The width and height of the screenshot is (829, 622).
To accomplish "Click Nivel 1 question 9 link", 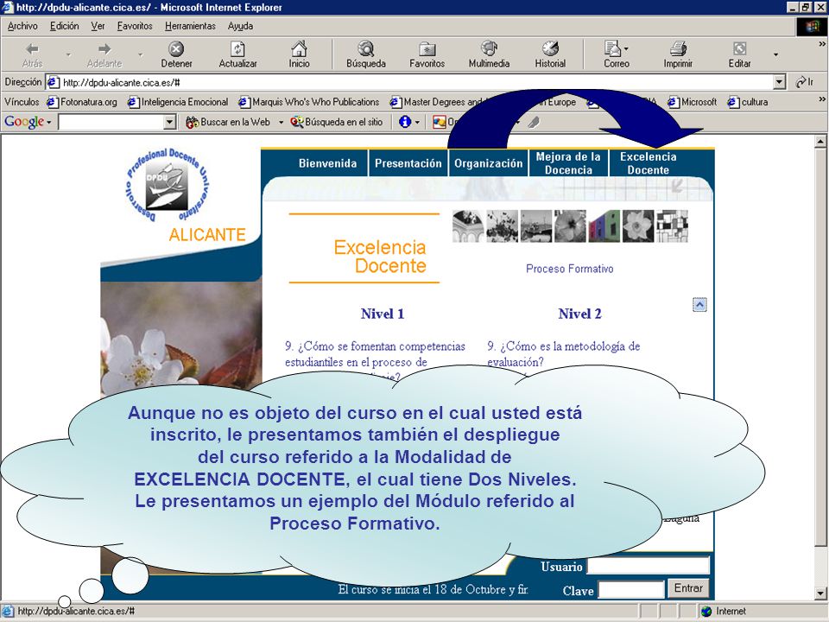I will pos(375,361).
